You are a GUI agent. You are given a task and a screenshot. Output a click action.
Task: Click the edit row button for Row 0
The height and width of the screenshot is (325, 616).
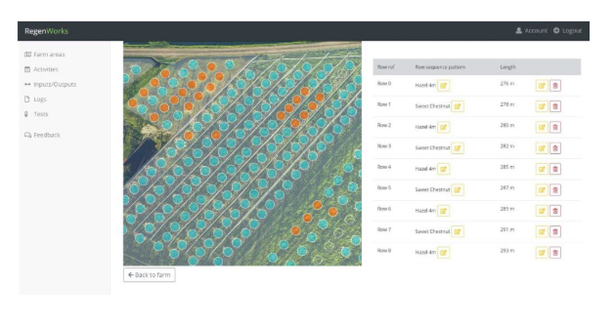pyautogui.click(x=541, y=86)
